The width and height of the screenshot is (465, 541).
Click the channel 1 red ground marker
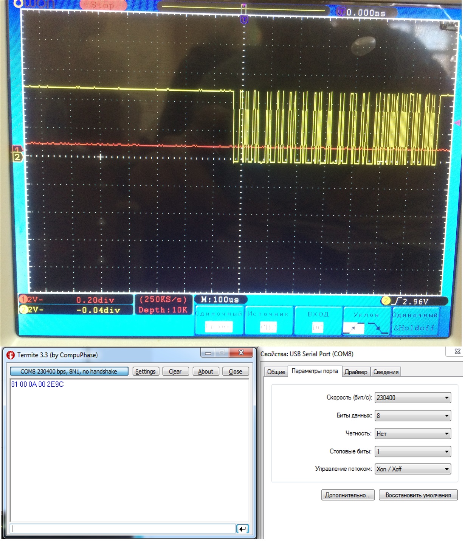tap(17, 149)
